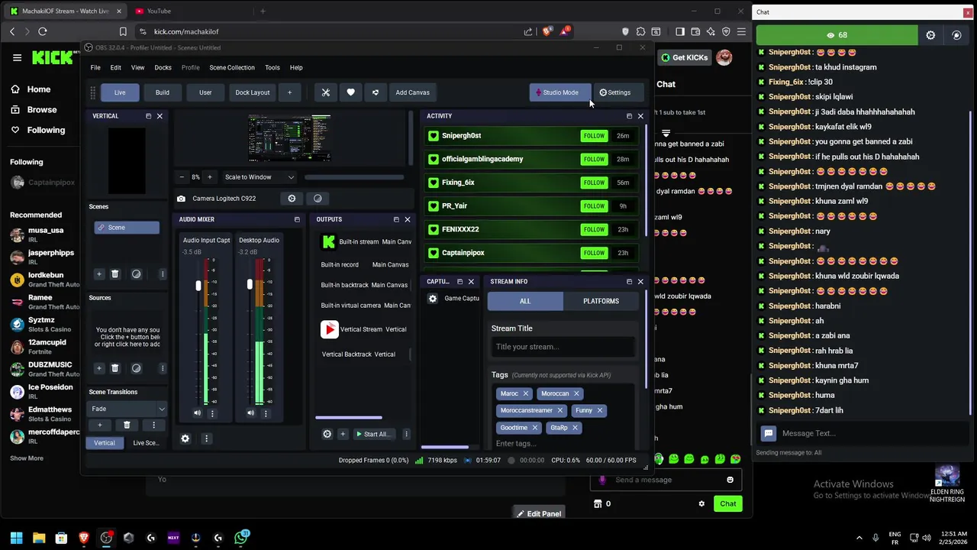Switch to Build layout tab

[x=163, y=92]
